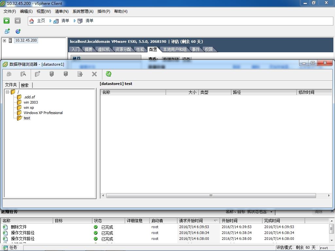This screenshot has width=335, height=251.
Task: Click the upload files to datastore icon
Action: (x=52, y=74)
